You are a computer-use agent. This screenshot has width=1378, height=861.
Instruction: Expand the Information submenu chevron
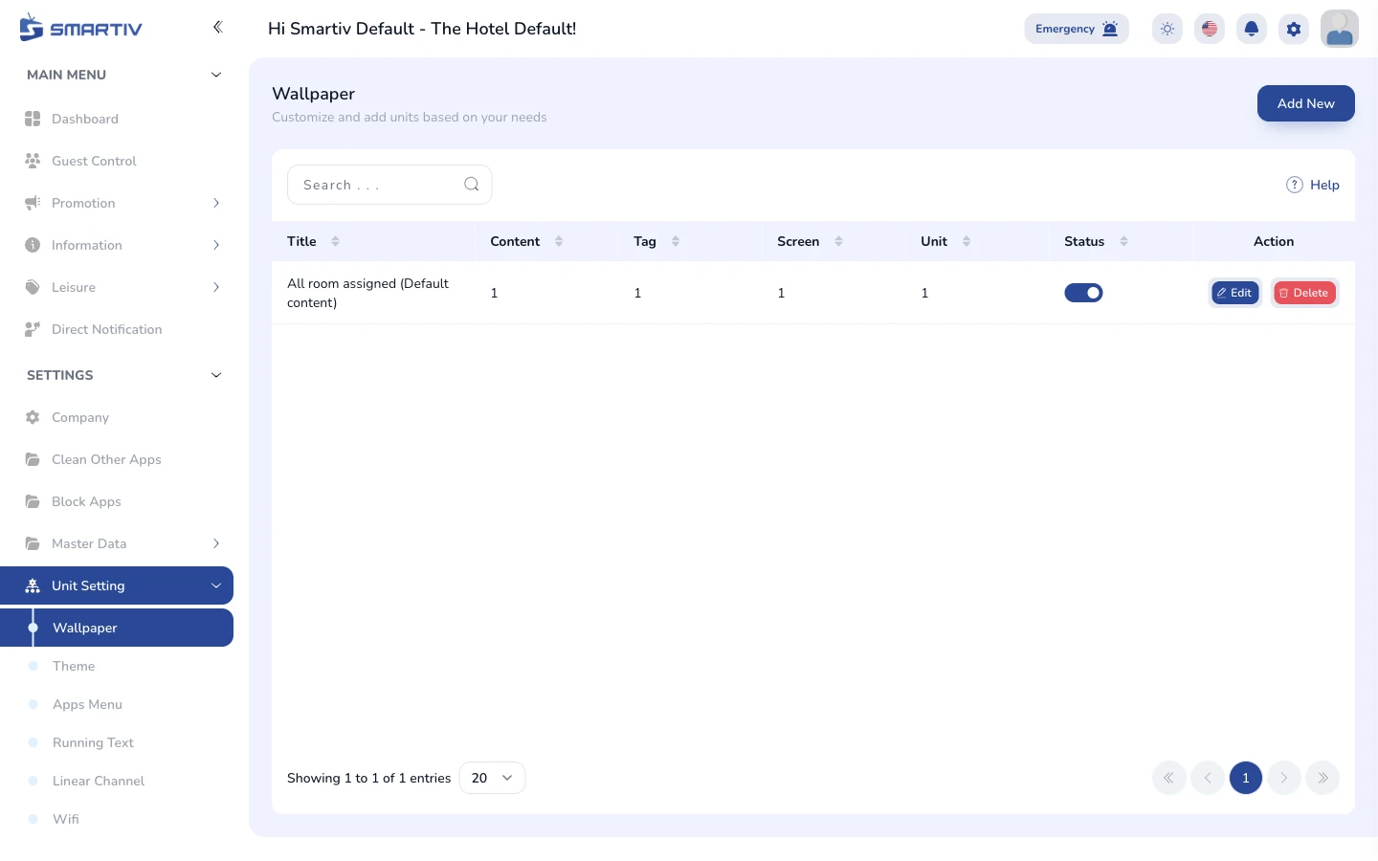(x=216, y=245)
